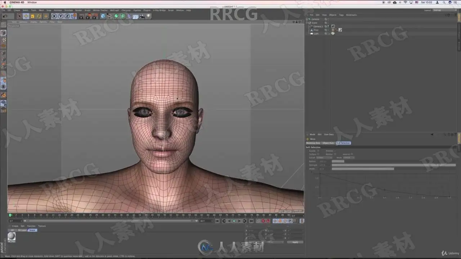Click the Light object's tag icon

(333, 33)
